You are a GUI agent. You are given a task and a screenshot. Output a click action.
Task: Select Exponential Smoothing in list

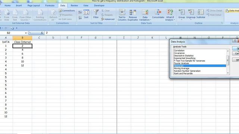coord(200,58)
